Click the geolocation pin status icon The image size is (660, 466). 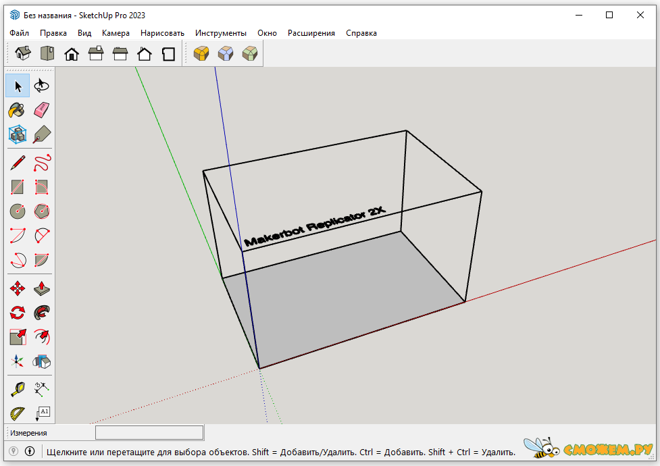(x=14, y=451)
